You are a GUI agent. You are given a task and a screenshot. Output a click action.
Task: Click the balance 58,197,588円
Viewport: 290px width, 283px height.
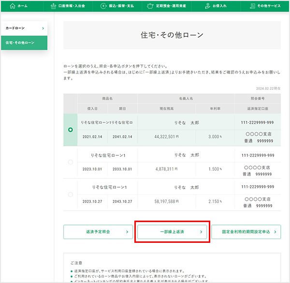pos(166,201)
